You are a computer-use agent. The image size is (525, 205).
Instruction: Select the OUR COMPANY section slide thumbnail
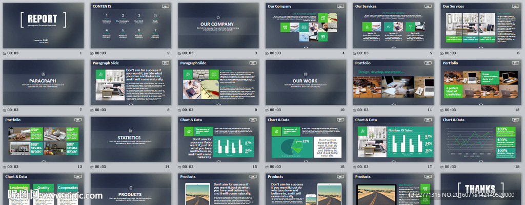(218, 26)
